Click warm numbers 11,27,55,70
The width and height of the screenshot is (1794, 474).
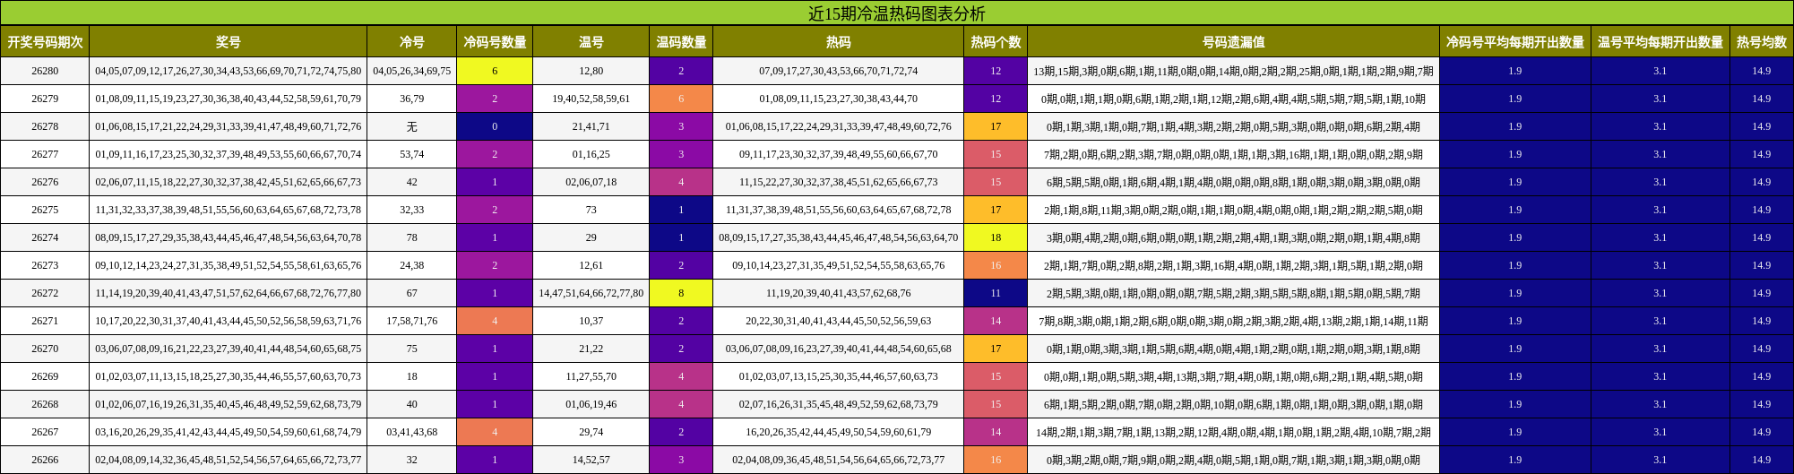(x=591, y=376)
